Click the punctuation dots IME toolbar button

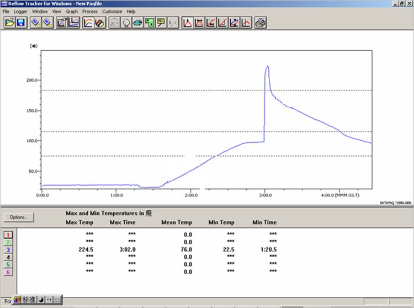tap(49, 300)
